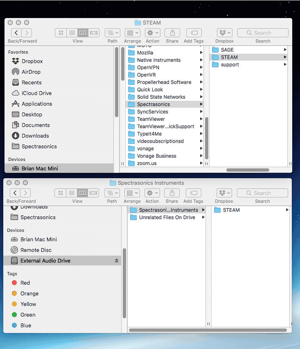The height and width of the screenshot is (349, 300).
Task: Expand the SyncServices folder arrow
Action: point(201,111)
